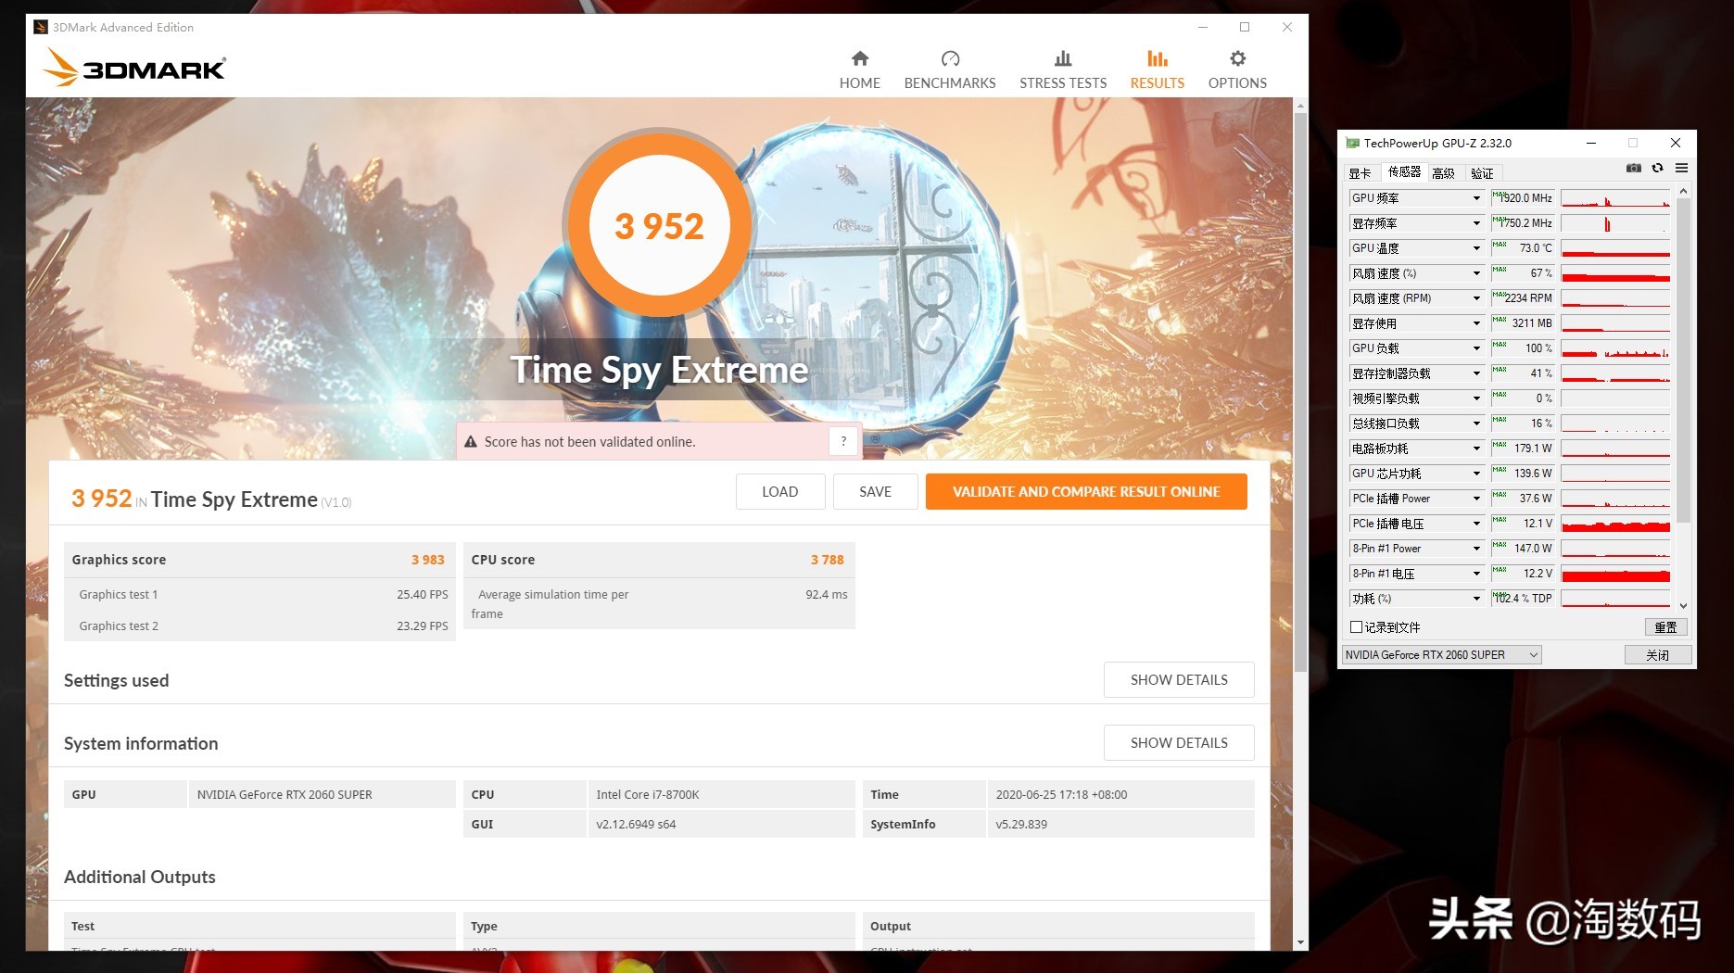Open the GPU-Z hamburger menu

tap(1681, 168)
